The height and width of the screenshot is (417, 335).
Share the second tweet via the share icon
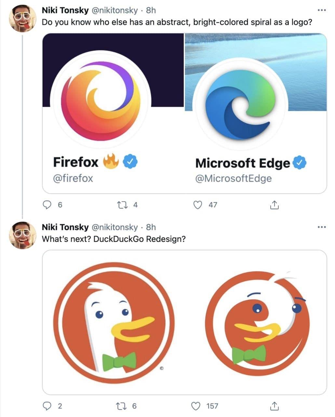point(275,406)
